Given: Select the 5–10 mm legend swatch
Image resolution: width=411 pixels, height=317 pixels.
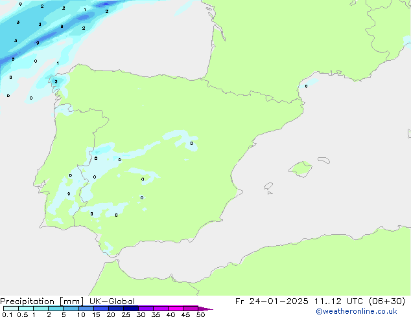Looking at the screenshot, I should pyautogui.click(x=71, y=309).
